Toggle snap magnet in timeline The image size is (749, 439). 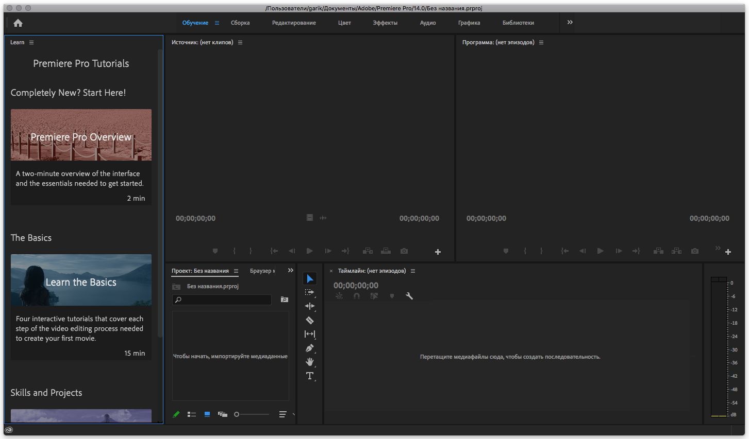point(357,296)
